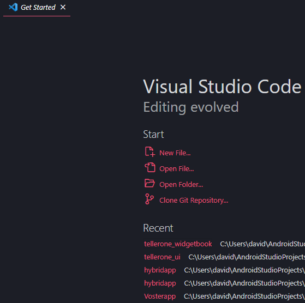The image size is (305, 303).
Task: Click the VS Code logo icon on tab
Action: [13, 8]
